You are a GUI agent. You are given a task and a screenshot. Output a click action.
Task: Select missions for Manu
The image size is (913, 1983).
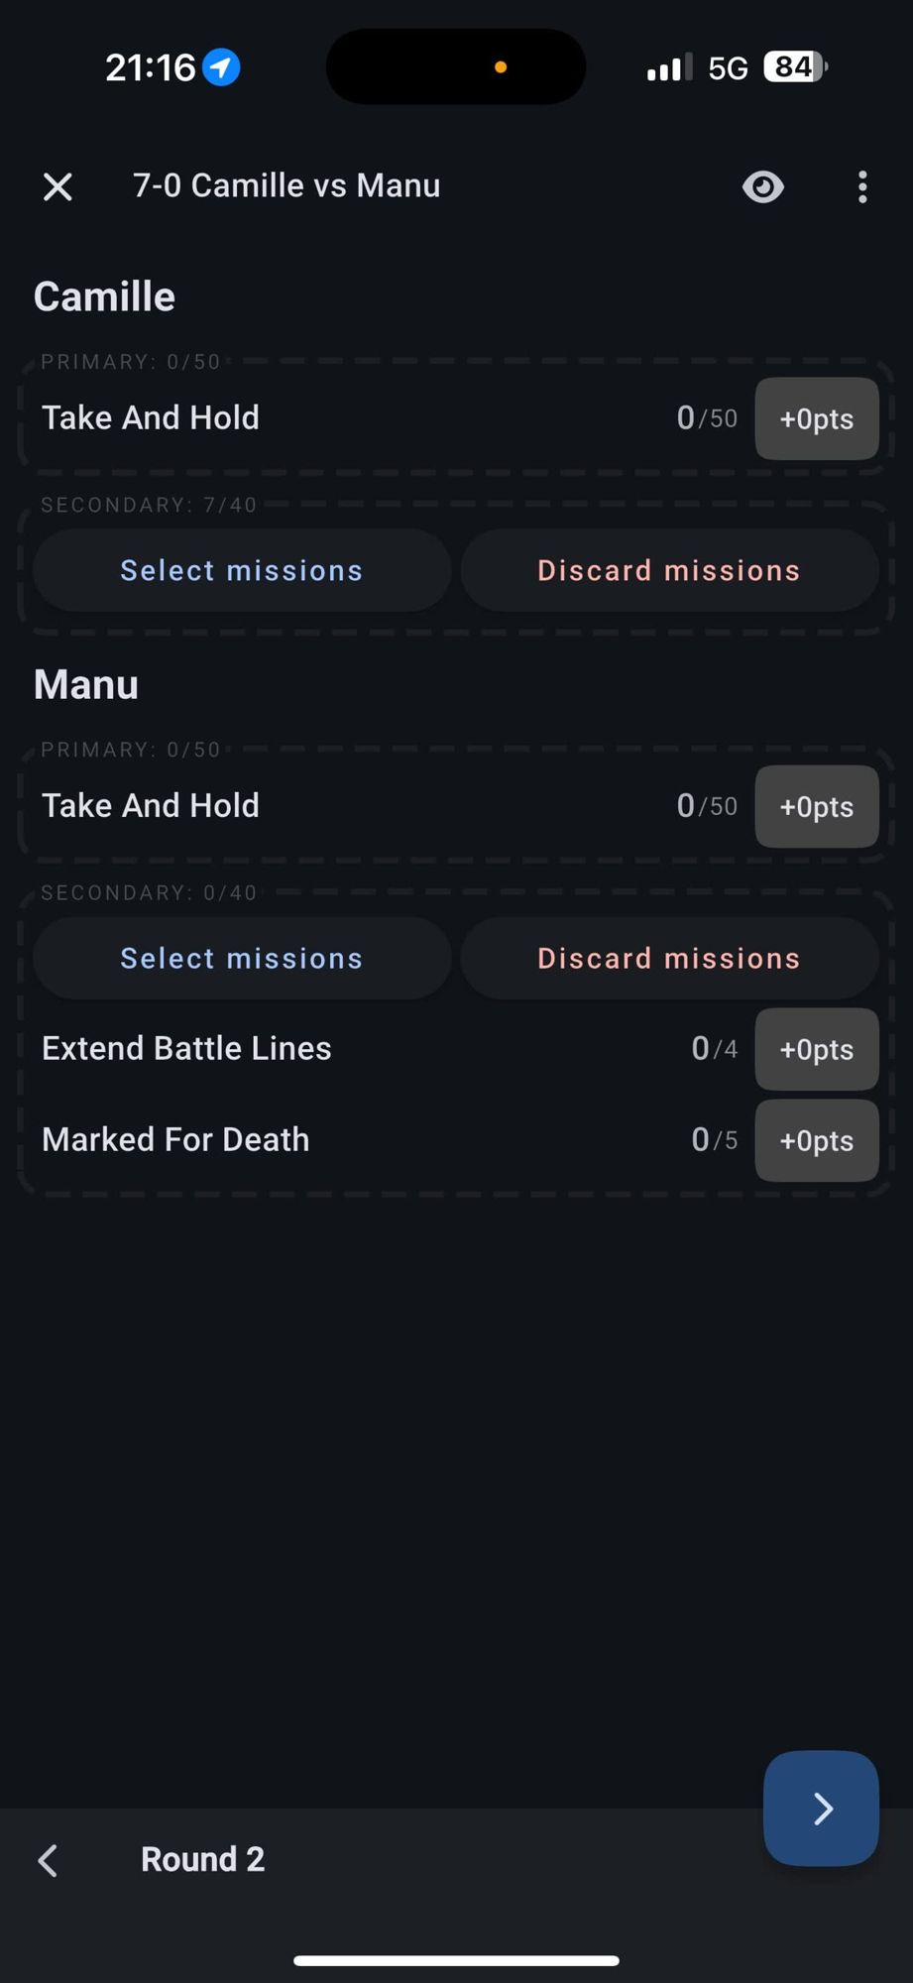click(x=242, y=958)
